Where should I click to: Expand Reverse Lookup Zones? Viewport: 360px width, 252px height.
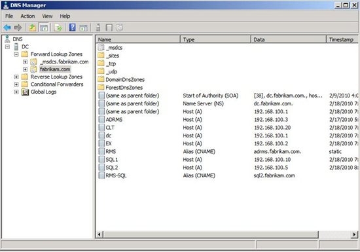pos(16,77)
